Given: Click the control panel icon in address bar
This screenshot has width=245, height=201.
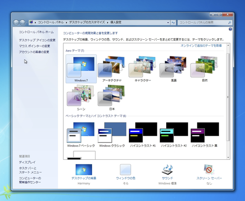Looking at the screenshot, I should click(x=31, y=23).
